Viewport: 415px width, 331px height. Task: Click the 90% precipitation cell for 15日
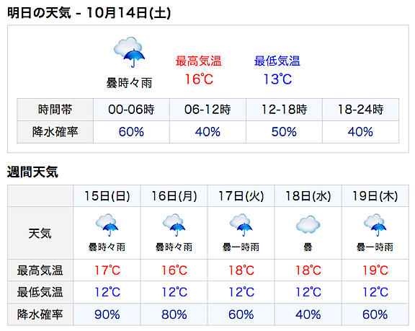[x=107, y=314]
